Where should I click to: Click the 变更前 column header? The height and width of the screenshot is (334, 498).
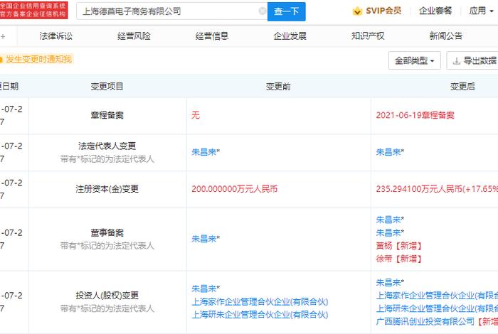point(278,86)
